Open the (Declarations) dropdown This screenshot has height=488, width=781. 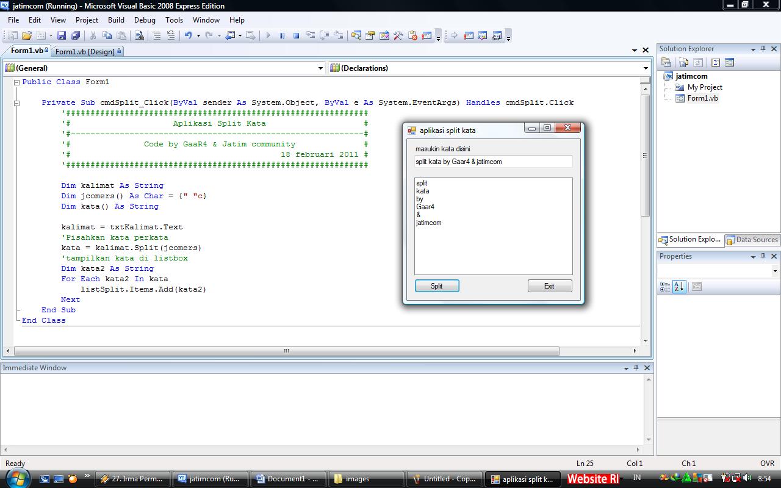click(x=645, y=68)
